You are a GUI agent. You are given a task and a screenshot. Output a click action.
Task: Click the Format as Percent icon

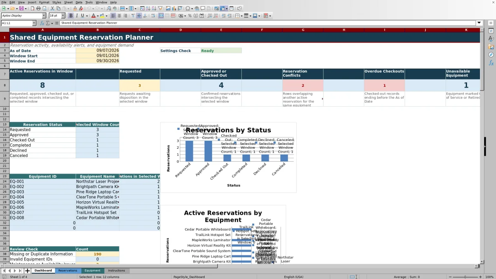click(190, 16)
